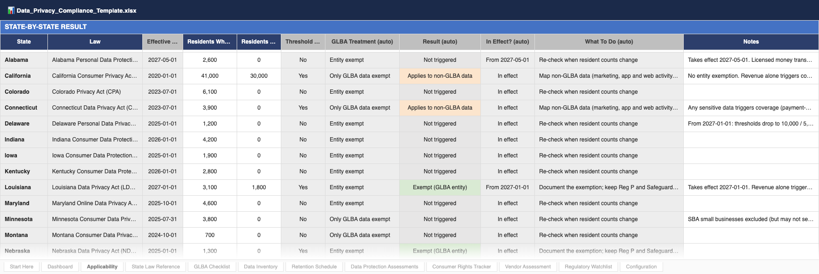Click Maryland's 4,600 residents value
Screen dimensions: 819x274
click(209, 203)
